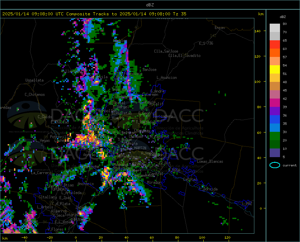Click the TUPUNGATO place label

[x=60, y=189]
